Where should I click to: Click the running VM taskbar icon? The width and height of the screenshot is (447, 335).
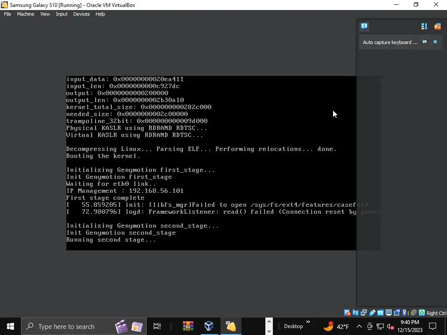[x=230, y=326]
